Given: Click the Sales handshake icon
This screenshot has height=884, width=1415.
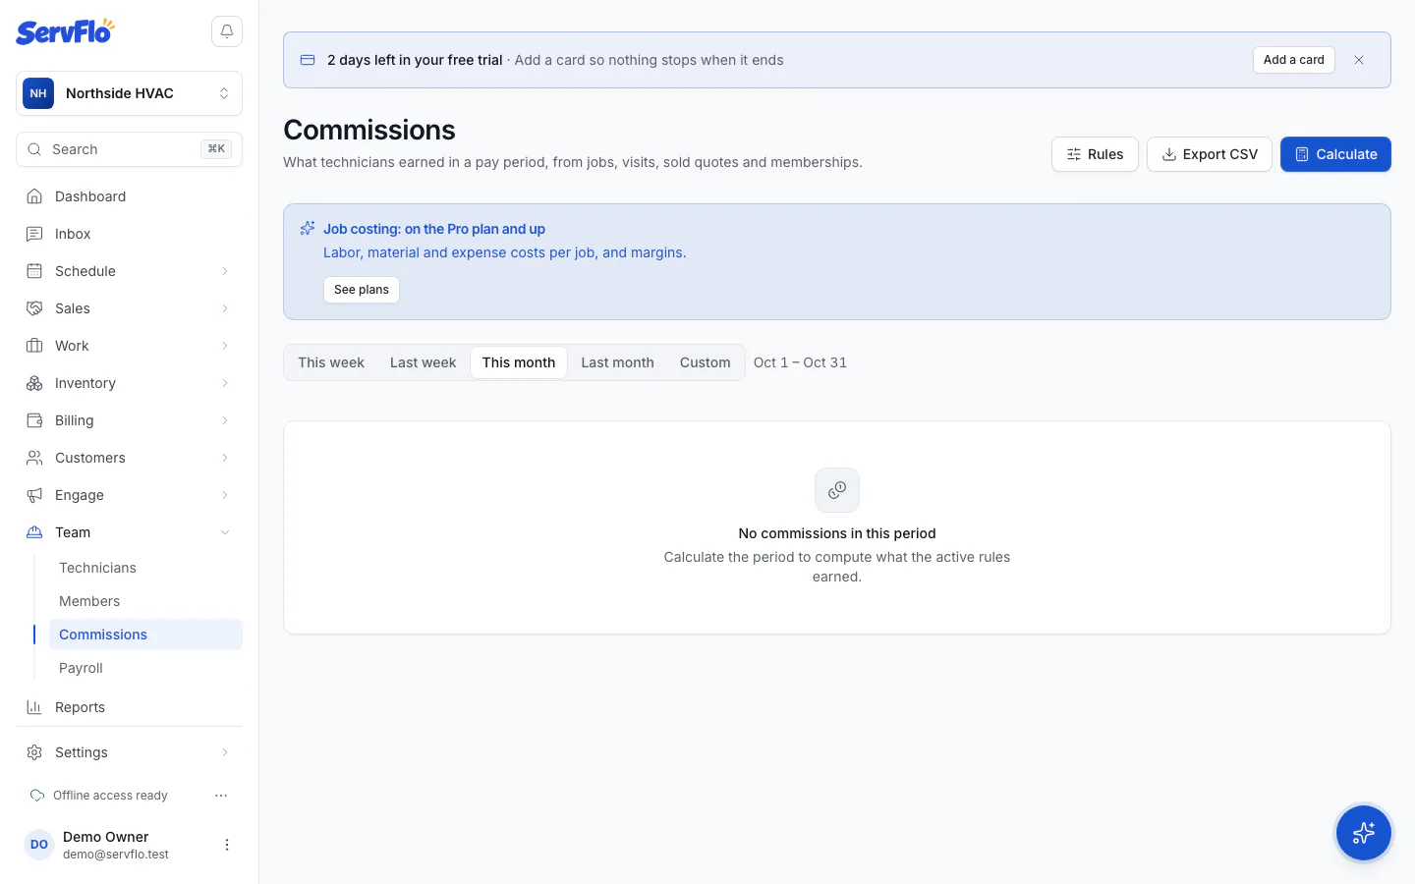Looking at the screenshot, I should (34, 308).
